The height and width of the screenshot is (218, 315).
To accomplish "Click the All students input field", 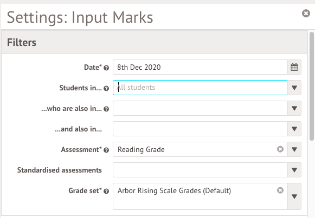I will tap(200, 88).
